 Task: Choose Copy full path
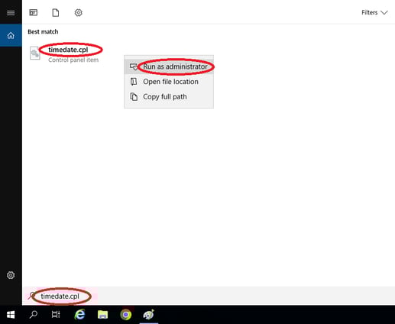click(x=169, y=97)
